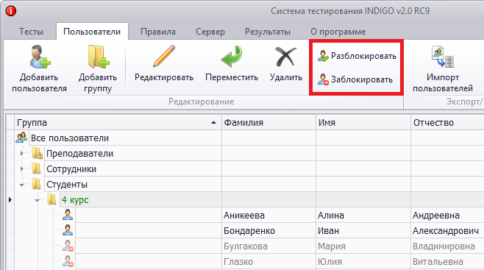Click the Unblock user button
Screen dimensions: 484x270
(x=357, y=56)
